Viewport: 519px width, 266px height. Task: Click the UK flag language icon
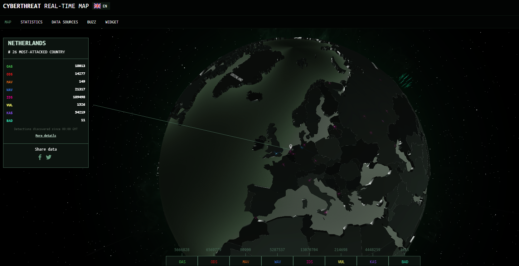[x=97, y=6]
